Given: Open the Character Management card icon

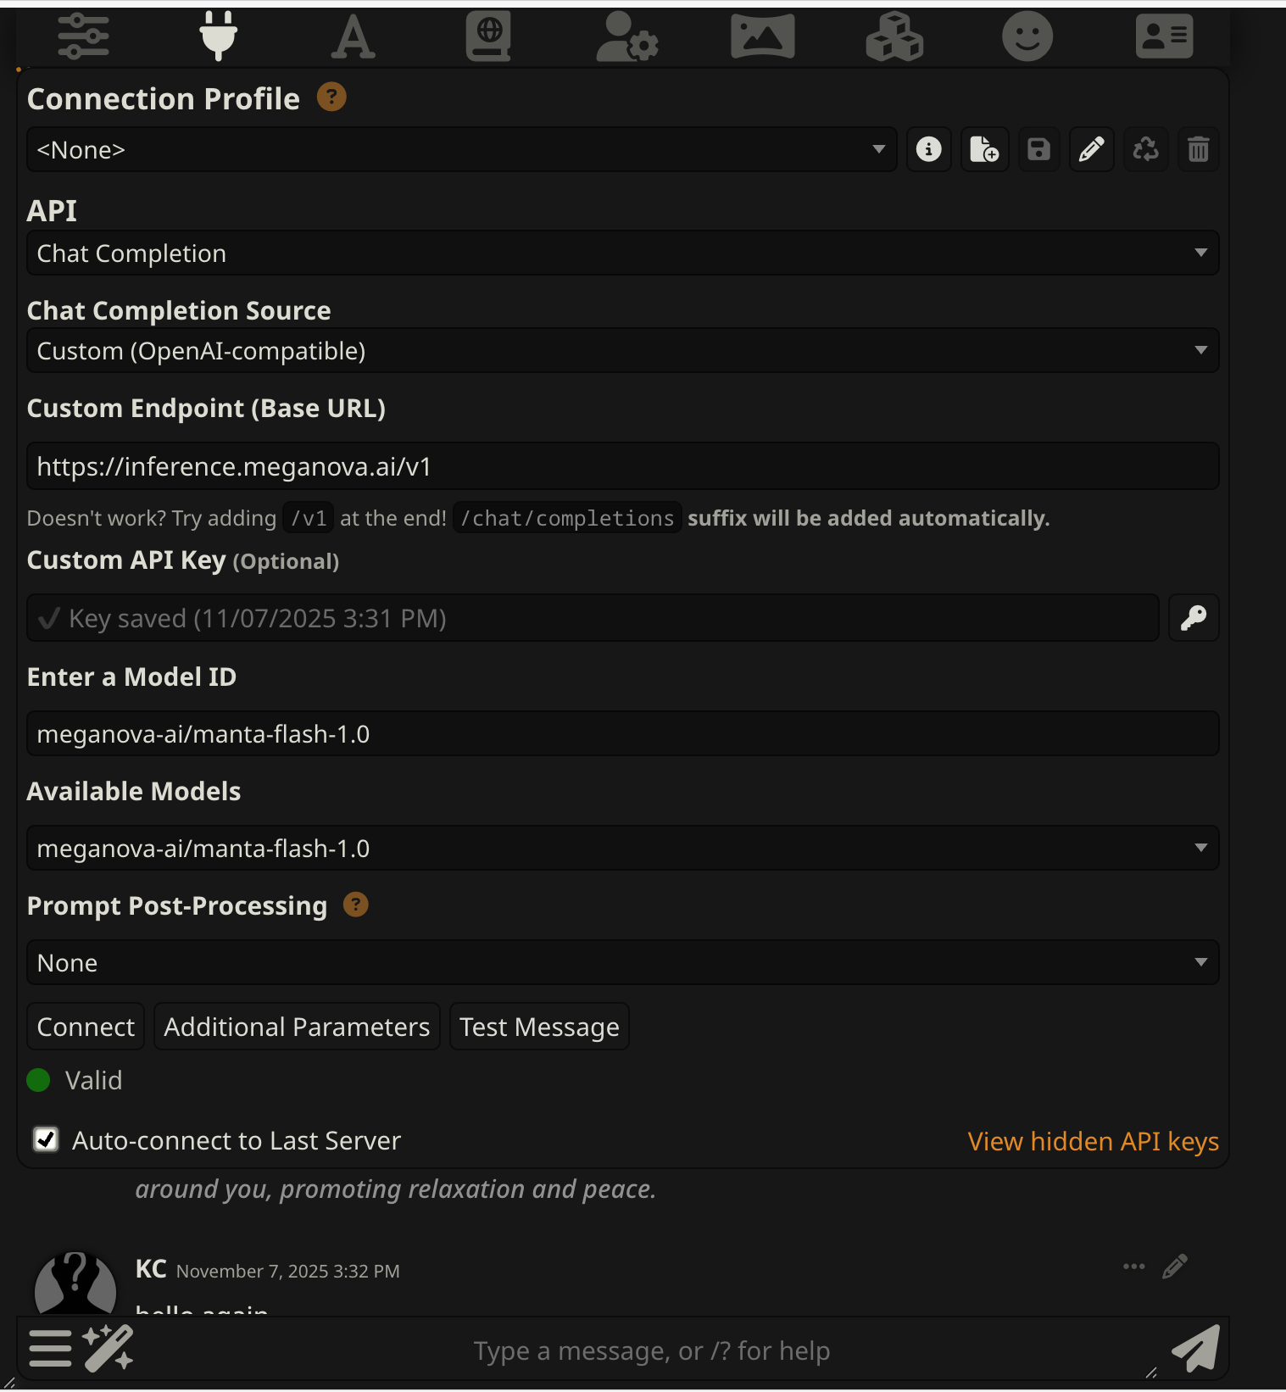Looking at the screenshot, I should click(1164, 36).
